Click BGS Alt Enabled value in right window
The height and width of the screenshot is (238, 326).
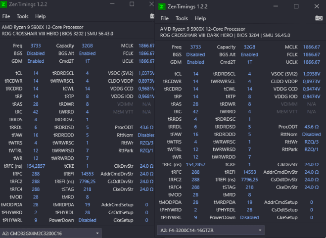click(x=249, y=54)
